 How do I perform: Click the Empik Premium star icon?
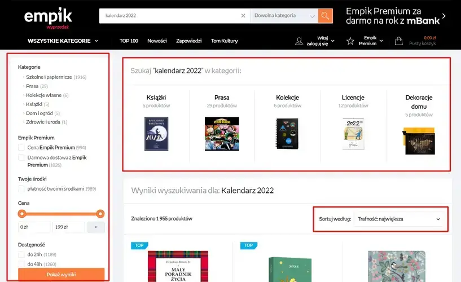pos(350,41)
